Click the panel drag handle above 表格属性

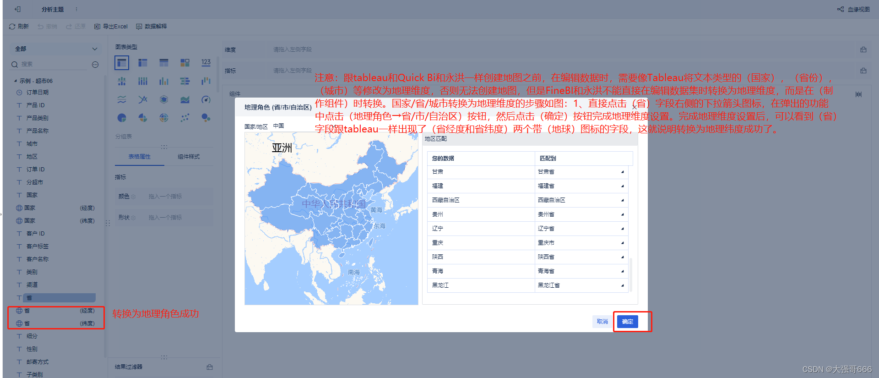point(164,147)
